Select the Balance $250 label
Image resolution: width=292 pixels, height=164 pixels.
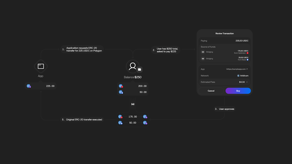point(132,77)
